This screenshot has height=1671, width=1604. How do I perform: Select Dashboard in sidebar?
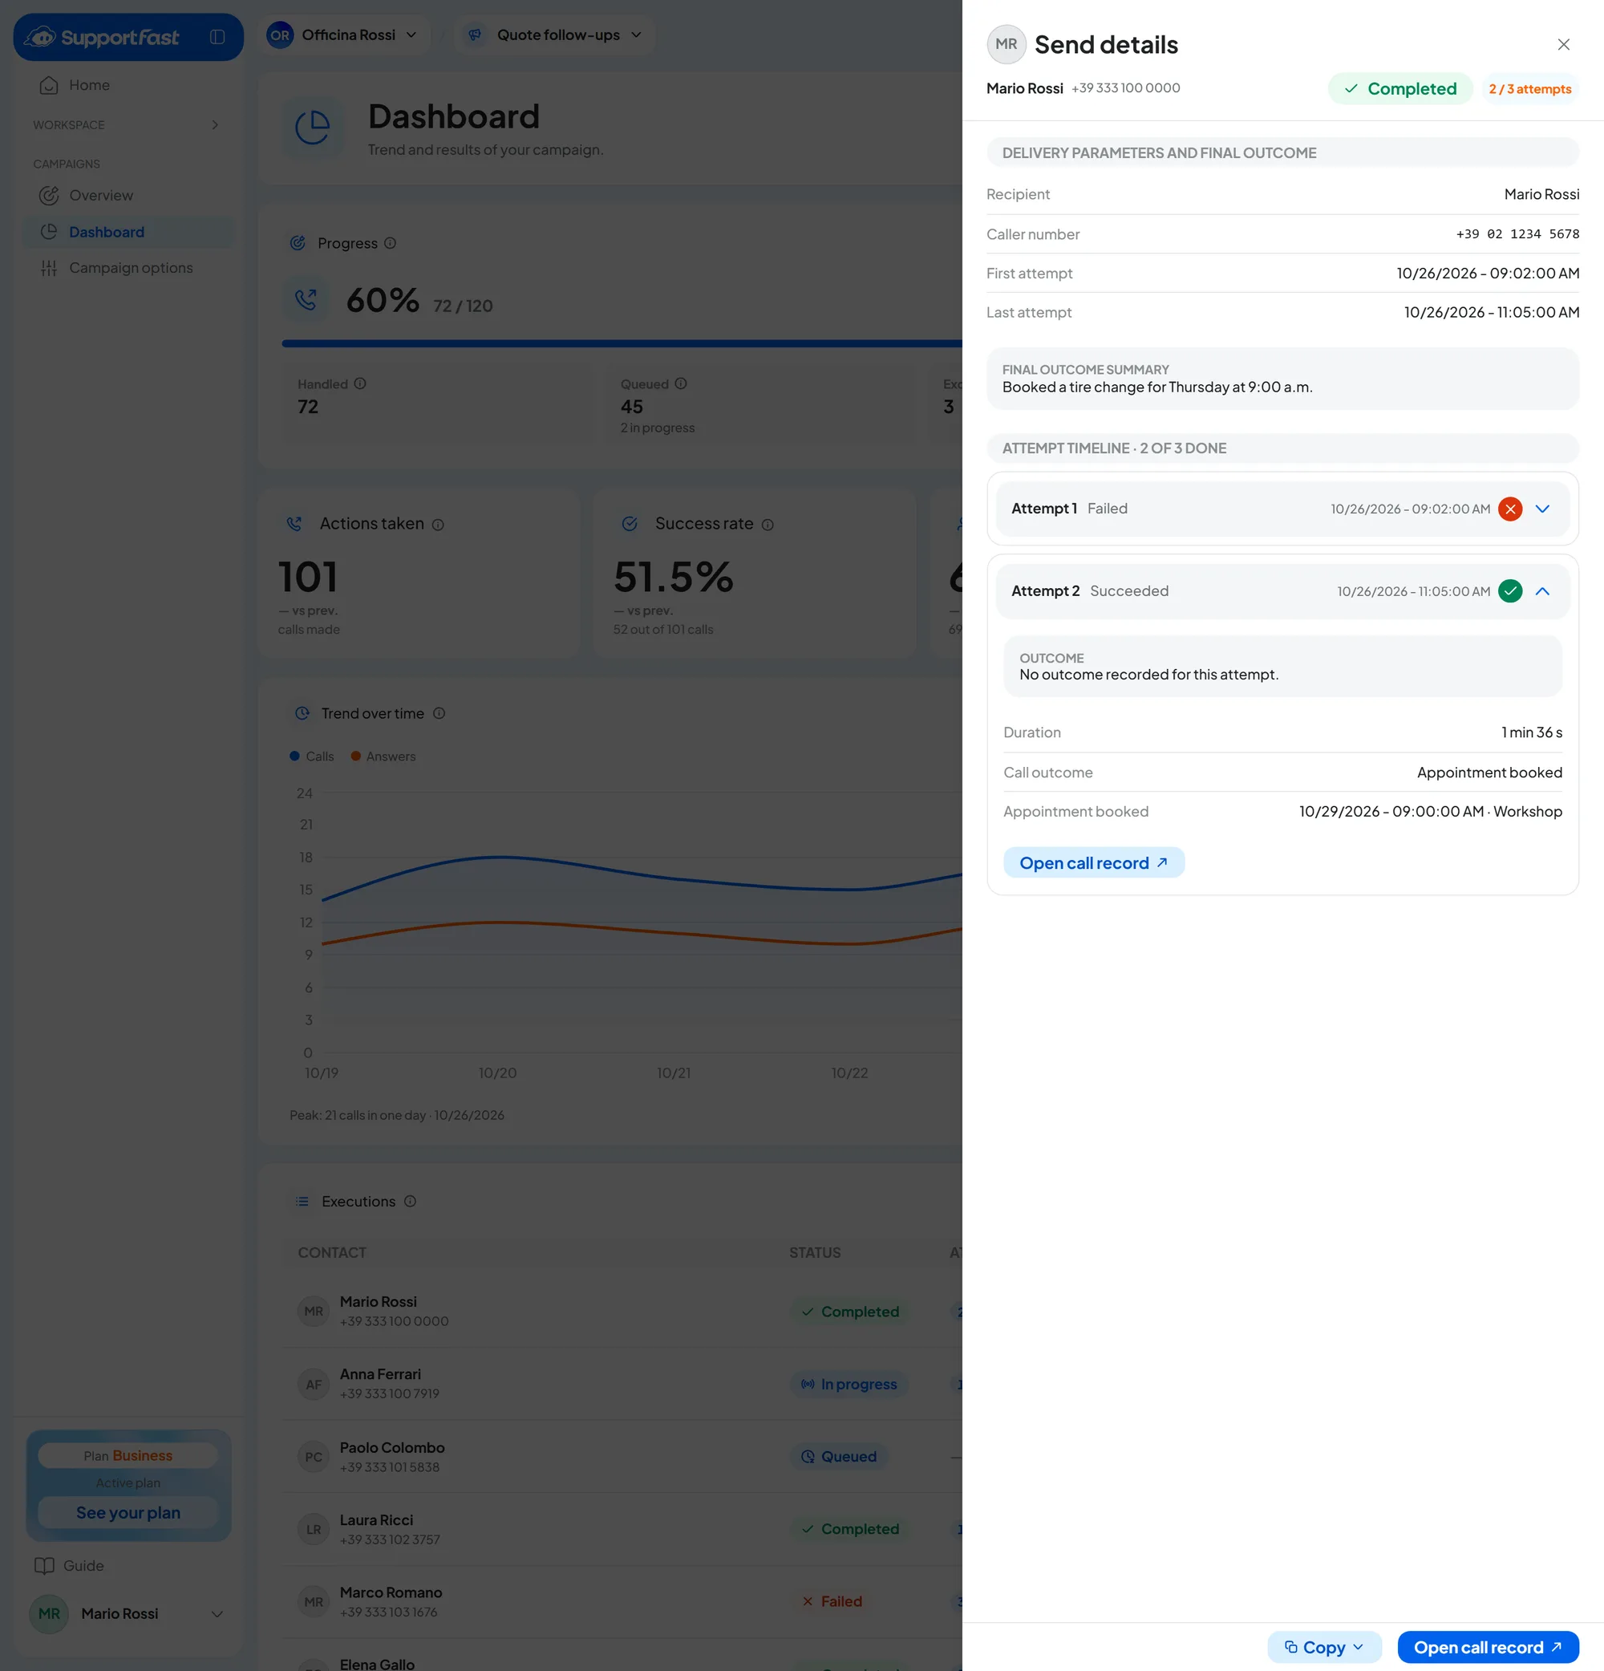(x=126, y=232)
